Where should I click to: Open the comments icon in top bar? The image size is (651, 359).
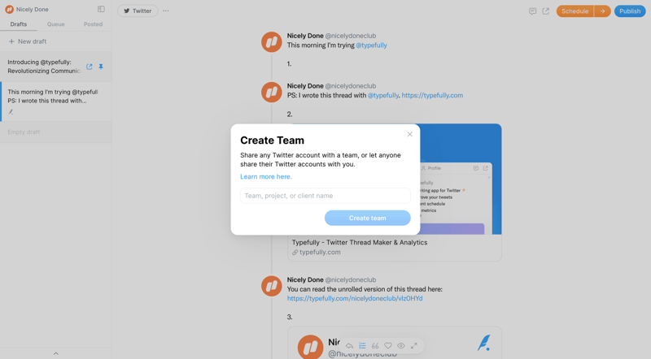coord(533,11)
